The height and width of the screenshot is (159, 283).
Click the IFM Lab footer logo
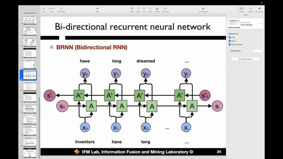(76, 152)
